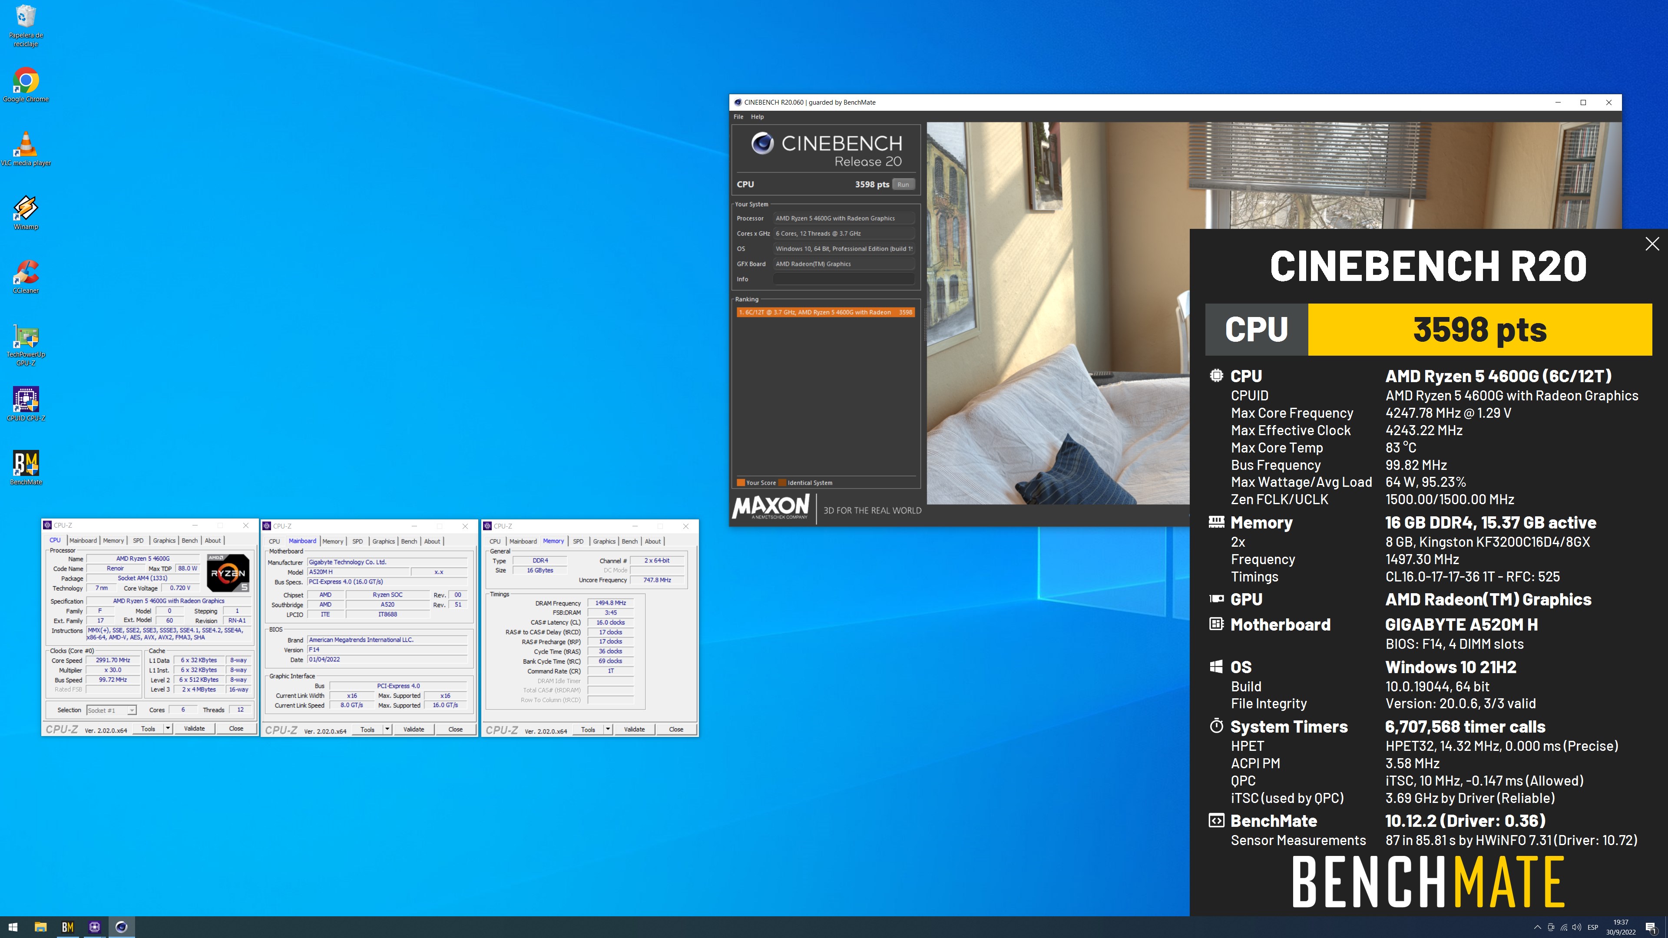1668x938 pixels.
Task: Click the DRAM Frequency value 1494.8 MHz
Action: (611, 603)
